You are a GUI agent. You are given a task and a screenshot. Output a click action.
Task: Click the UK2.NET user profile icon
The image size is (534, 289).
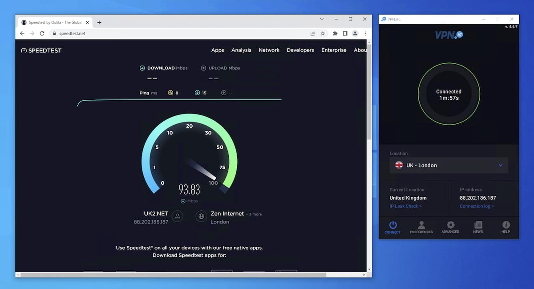pyautogui.click(x=177, y=216)
